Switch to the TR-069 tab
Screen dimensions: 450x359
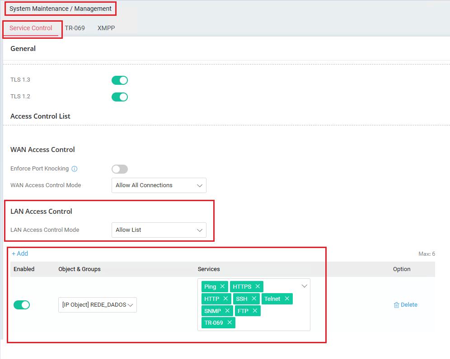tap(75, 28)
